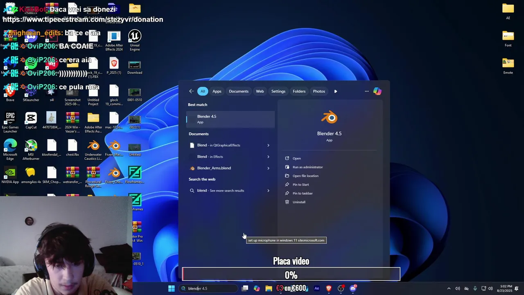Open Adobe After Effects 2024 desktop shortcut

click(114, 40)
